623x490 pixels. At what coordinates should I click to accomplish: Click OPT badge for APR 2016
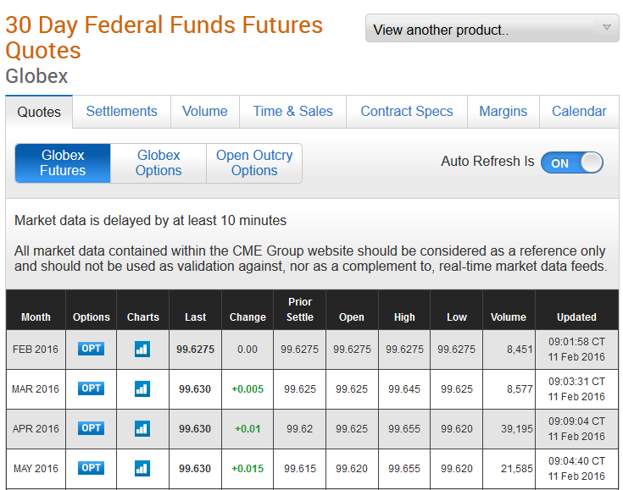[91, 428]
